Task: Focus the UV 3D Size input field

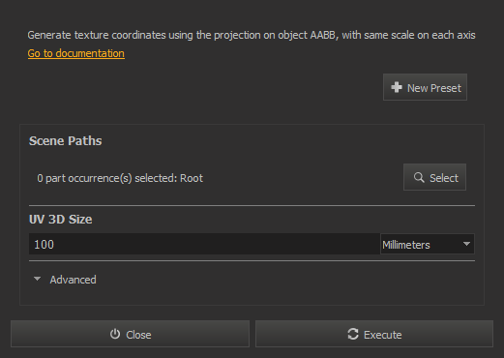Action: [x=204, y=244]
